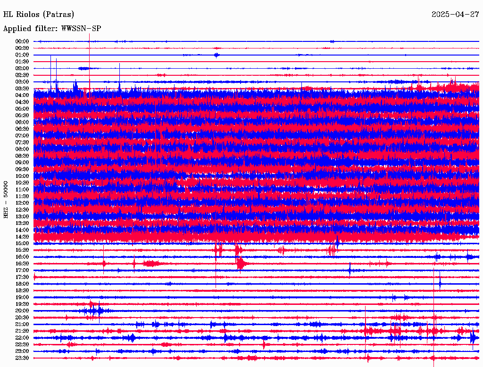
Task: Choose the 23:00 time label
Action: coord(22,351)
